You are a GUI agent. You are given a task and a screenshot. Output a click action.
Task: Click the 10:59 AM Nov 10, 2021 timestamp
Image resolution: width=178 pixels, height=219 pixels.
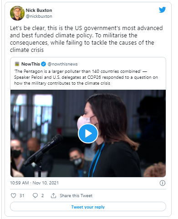(x=35, y=183)
